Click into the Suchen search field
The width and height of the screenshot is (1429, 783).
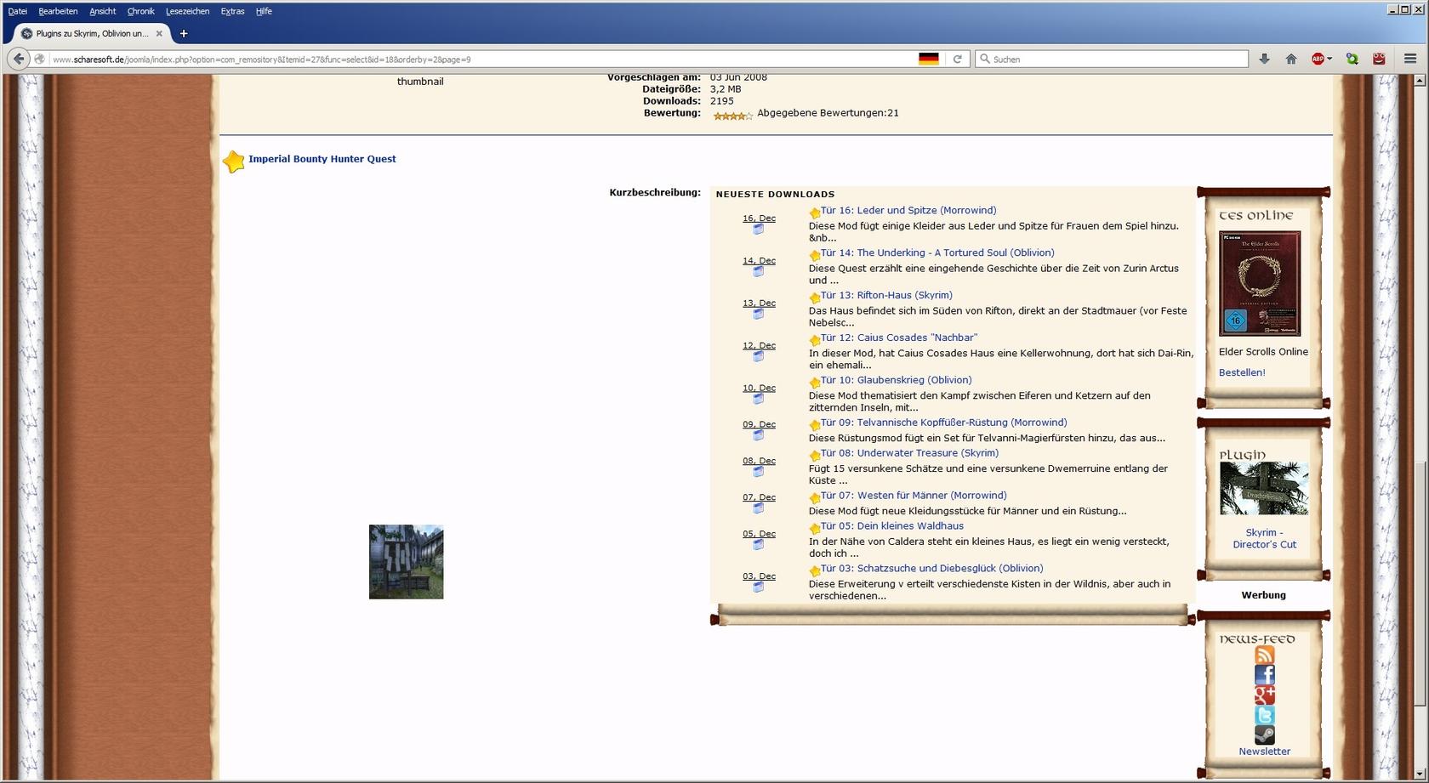pos(1116,59)
